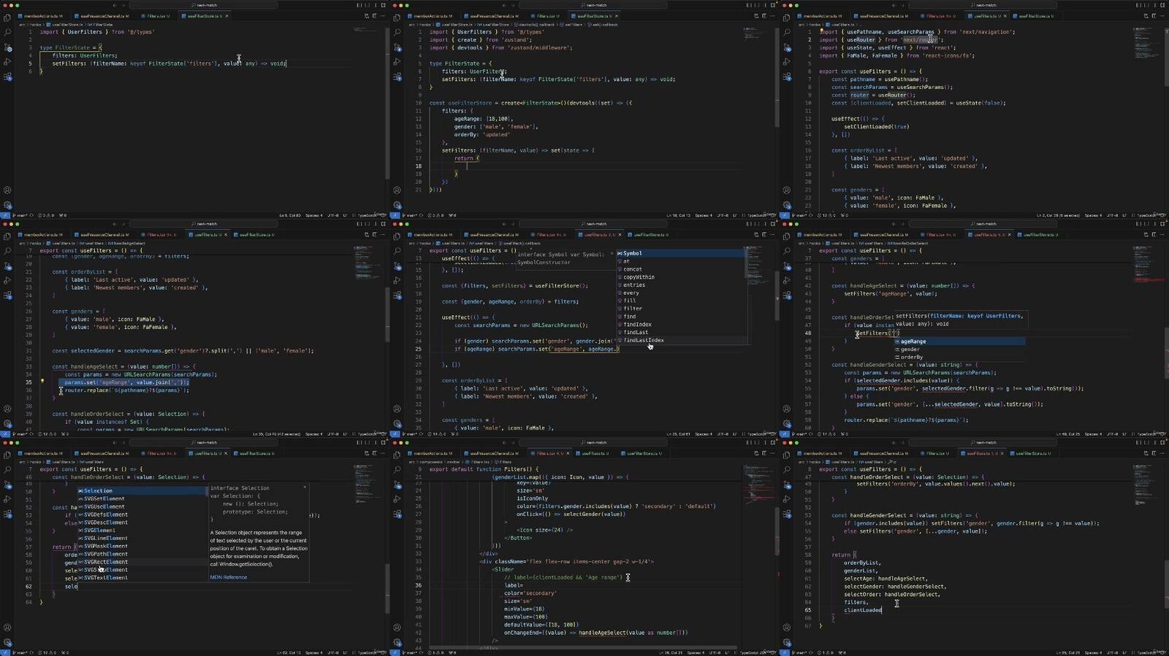Select findLastIndex from the autocomplete suggestion list
The height and width of the screenshot is (656, 1169).
tap(643, 340)
